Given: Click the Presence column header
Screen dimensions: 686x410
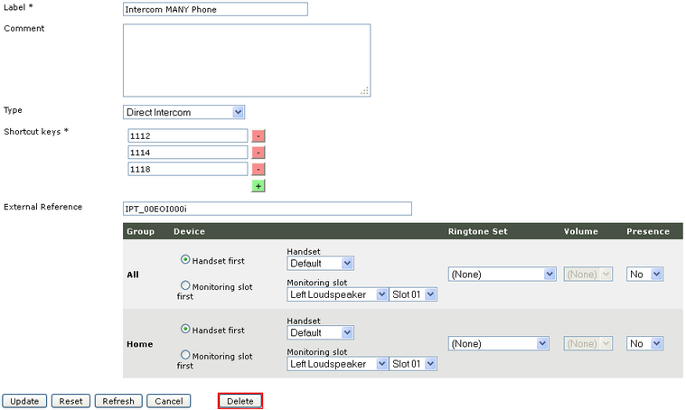Looking at the screenshot, I should [x=648, y=232].
